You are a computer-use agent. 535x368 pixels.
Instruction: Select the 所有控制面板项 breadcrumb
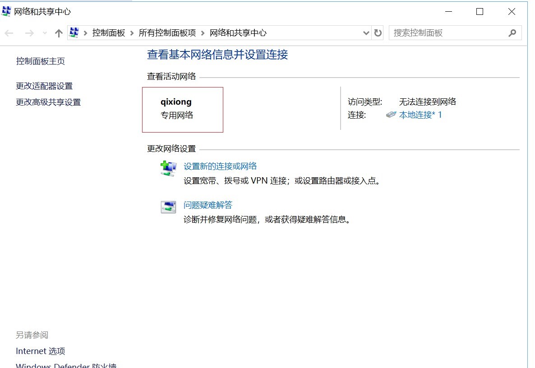[x=167, y=33]
